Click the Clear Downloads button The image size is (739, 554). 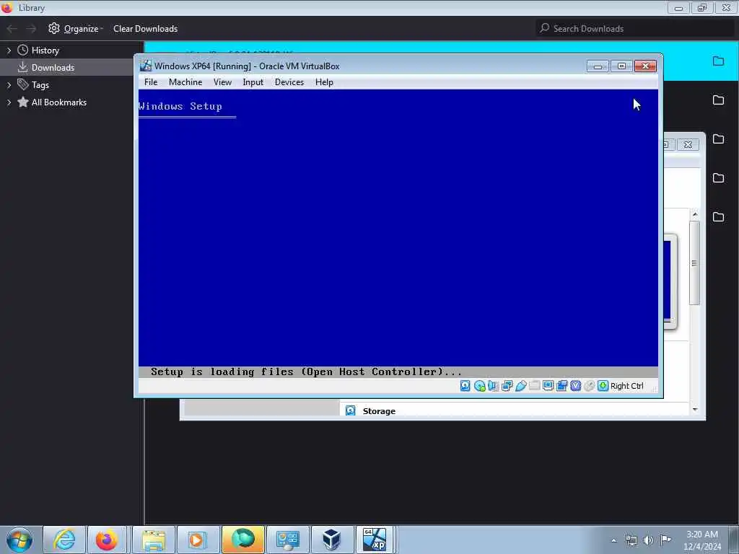[x=145, y=29]
